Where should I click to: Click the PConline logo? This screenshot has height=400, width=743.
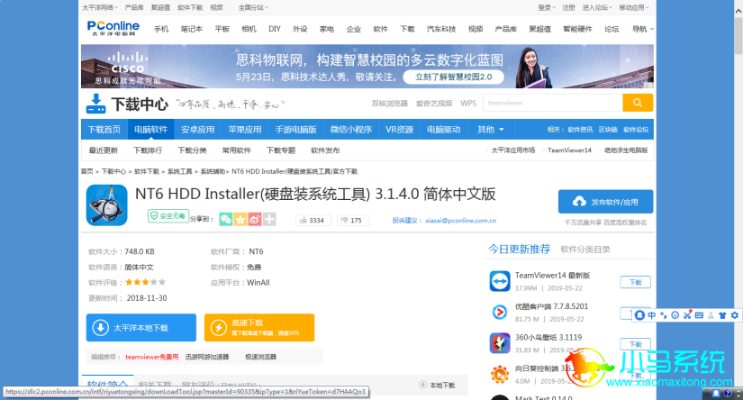coord(113,28)
